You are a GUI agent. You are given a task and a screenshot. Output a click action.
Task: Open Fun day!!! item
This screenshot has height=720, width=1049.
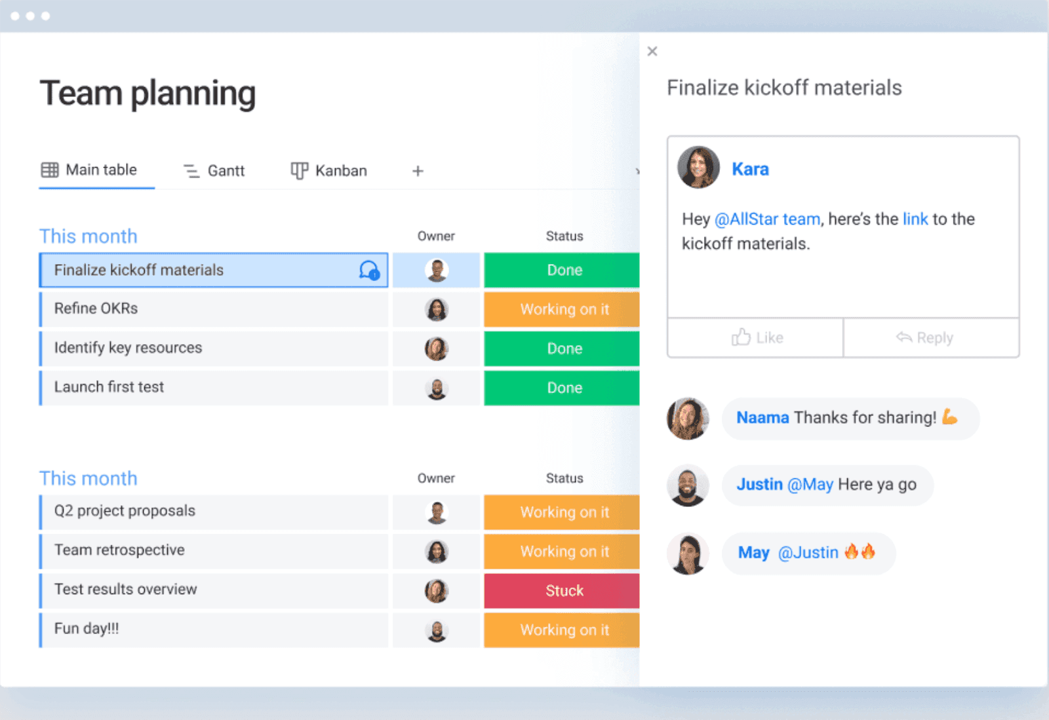214,630
